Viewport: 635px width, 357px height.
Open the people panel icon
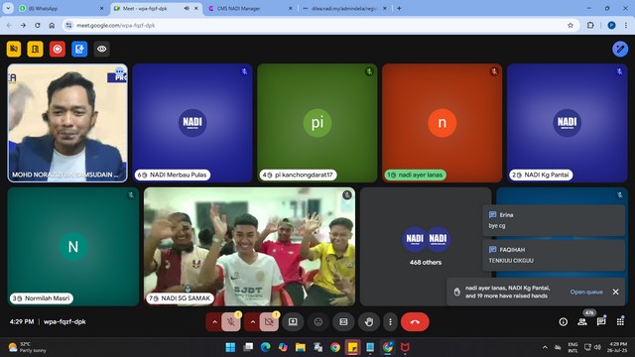coord(582,321)
